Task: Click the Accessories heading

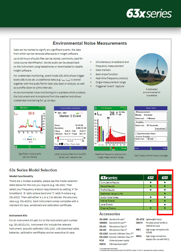Action: coord(110,214)
